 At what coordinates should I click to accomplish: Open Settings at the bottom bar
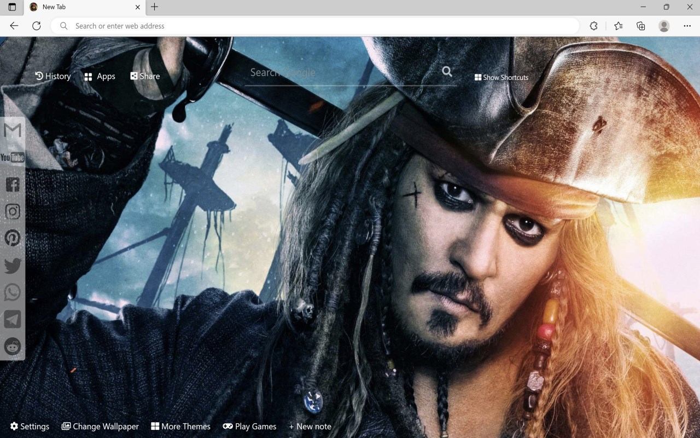pyautogui.click(x=30, y=427)
